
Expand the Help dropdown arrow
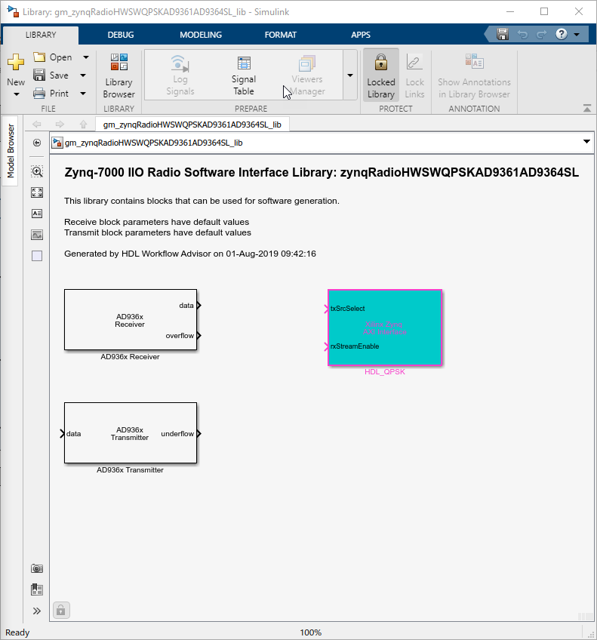coord(577,35)
